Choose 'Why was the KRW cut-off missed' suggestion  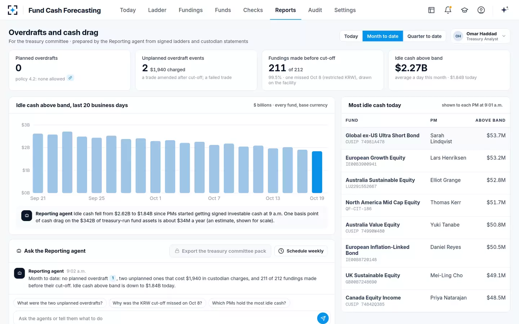tap(158, 303)
